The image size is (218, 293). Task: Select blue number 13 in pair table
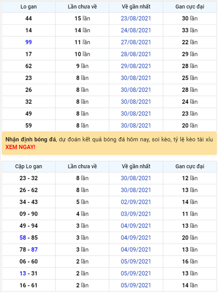coord(23,273)
